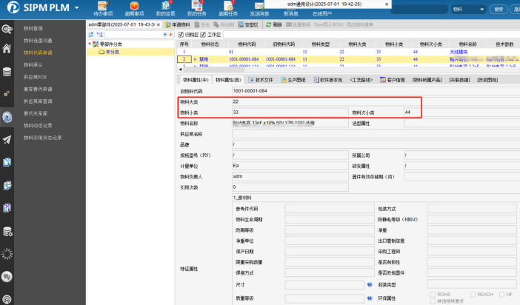Click the tree structure icon beside refresh
This screenshot has width=520, height=305.
pos(99,35)
